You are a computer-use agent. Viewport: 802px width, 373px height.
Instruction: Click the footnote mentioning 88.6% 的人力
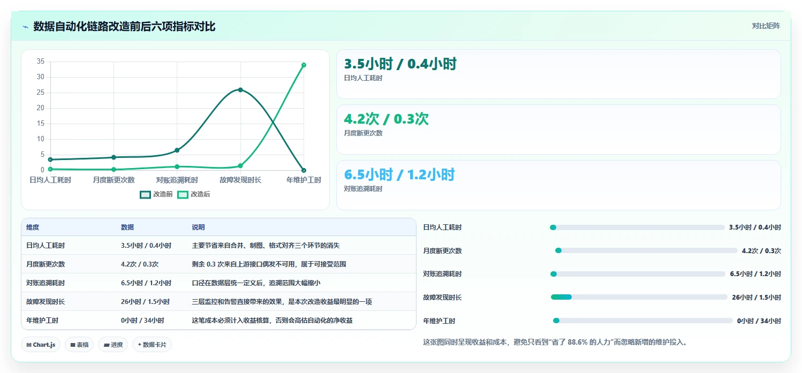pos(555,342)
